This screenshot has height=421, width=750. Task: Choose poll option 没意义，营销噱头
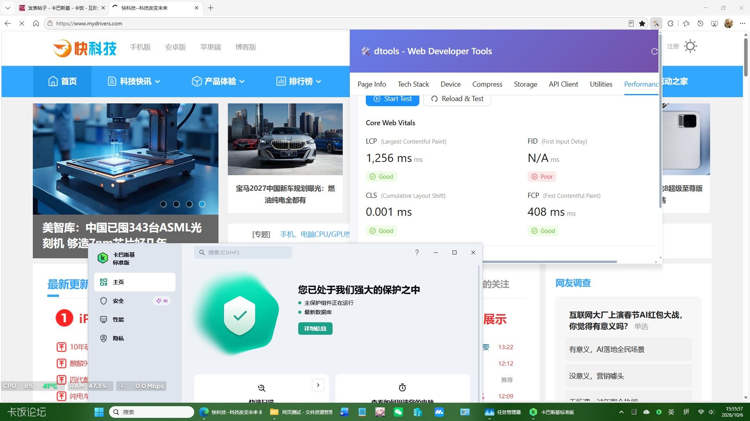click(x=628, y=376)
